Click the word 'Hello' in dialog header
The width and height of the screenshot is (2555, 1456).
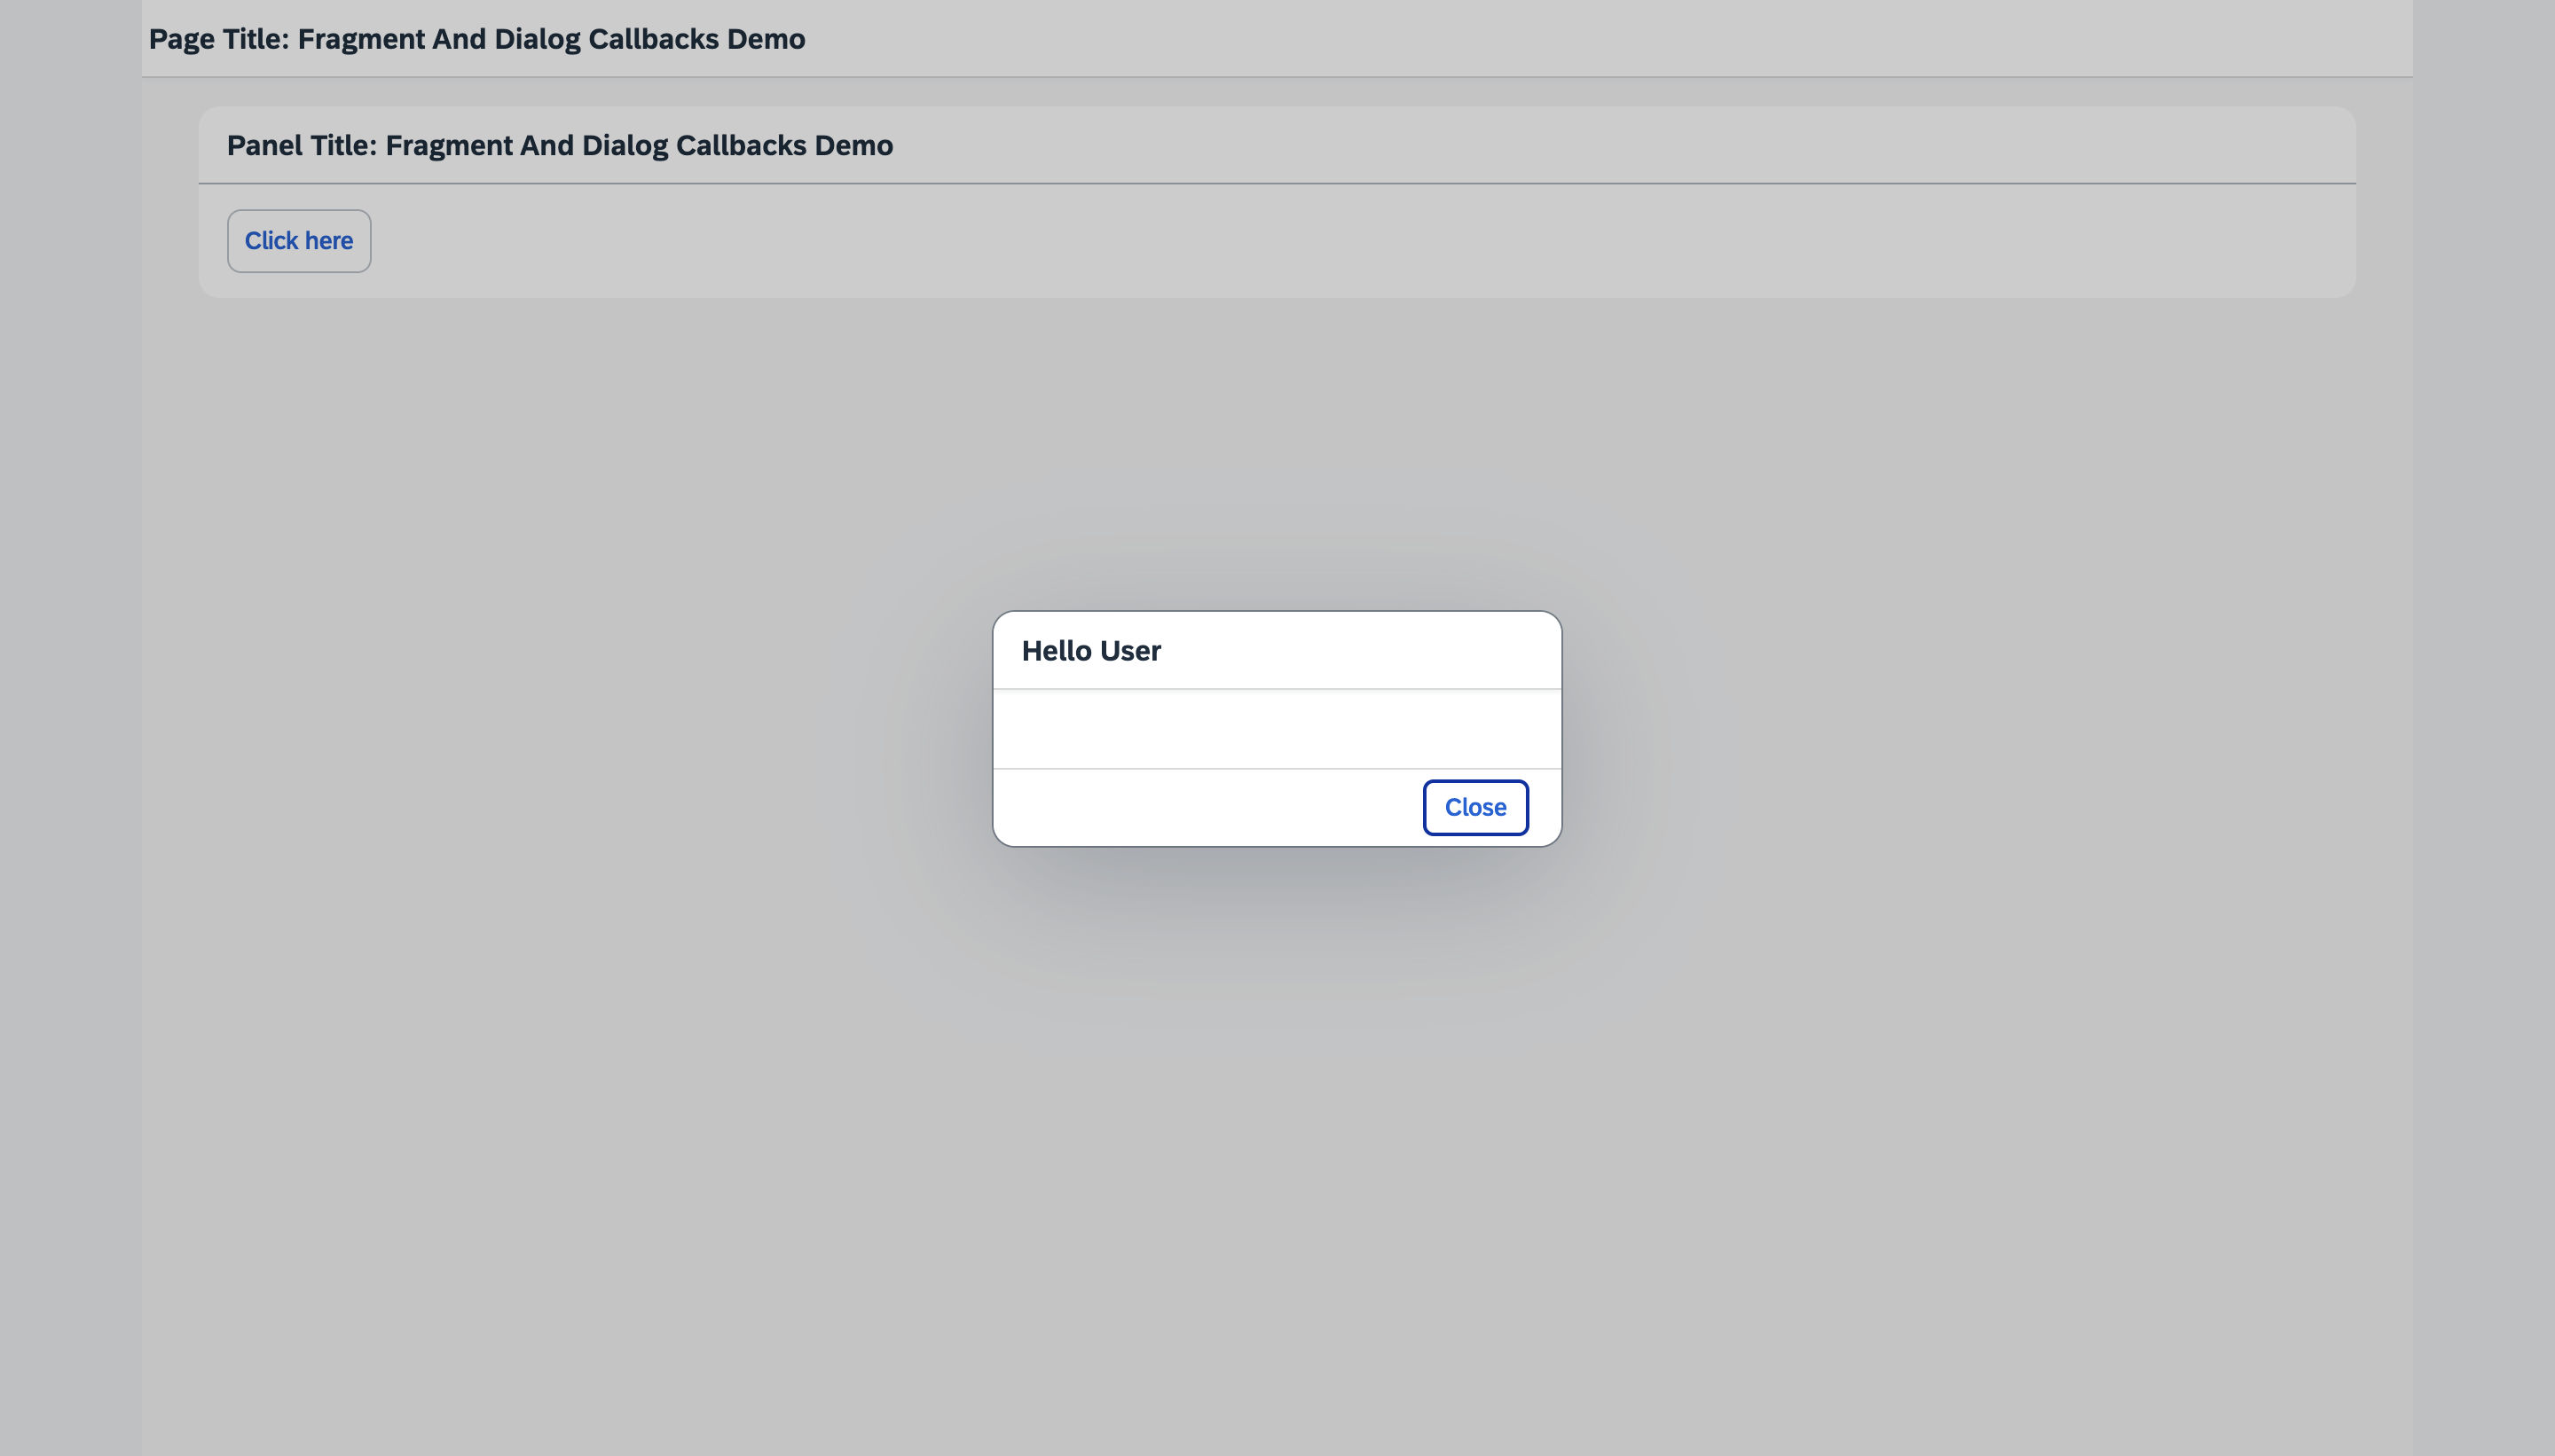click(1056, 651)
